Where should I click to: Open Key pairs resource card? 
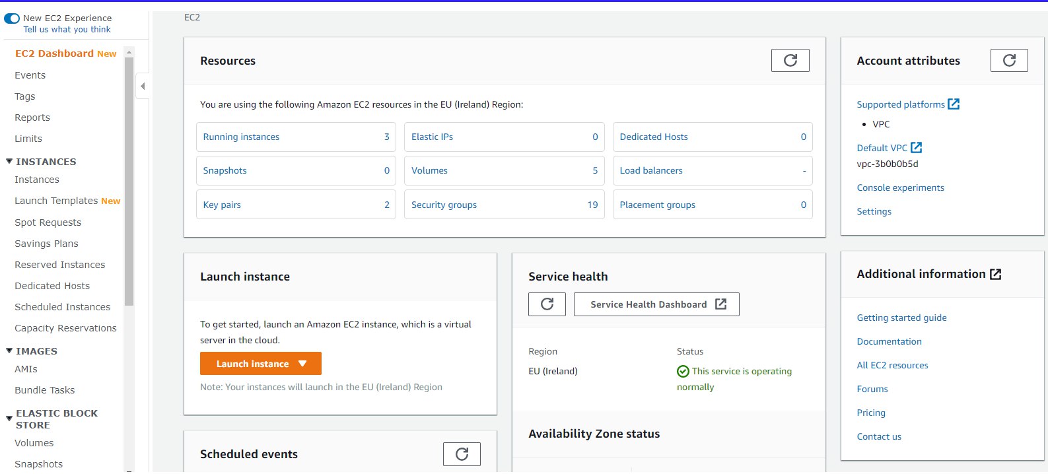coord(296,205)
